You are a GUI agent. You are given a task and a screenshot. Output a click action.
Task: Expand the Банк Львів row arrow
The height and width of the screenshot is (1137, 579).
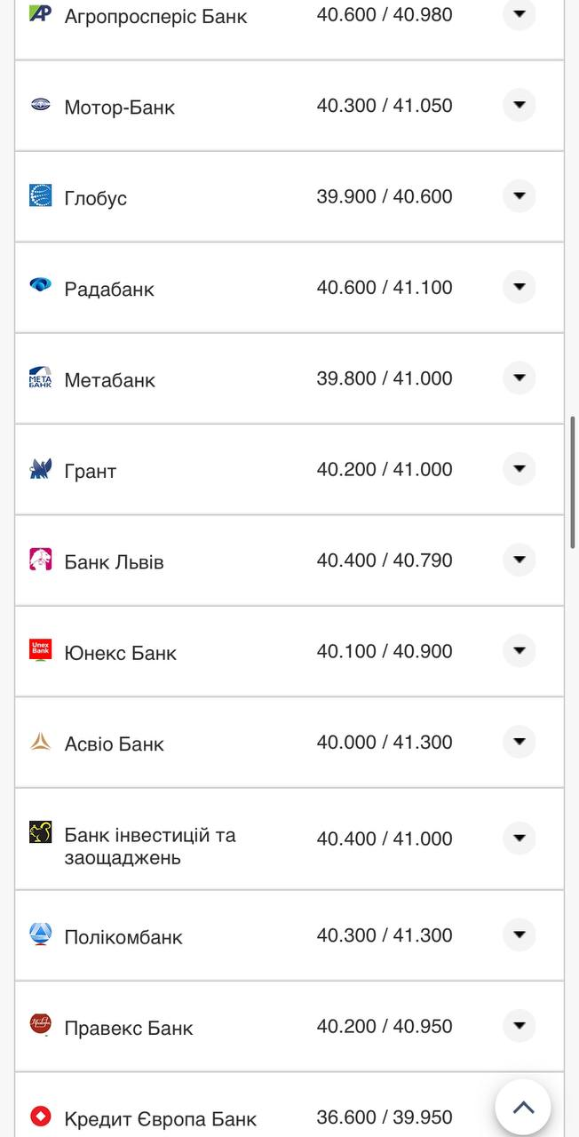pos(520,560)
